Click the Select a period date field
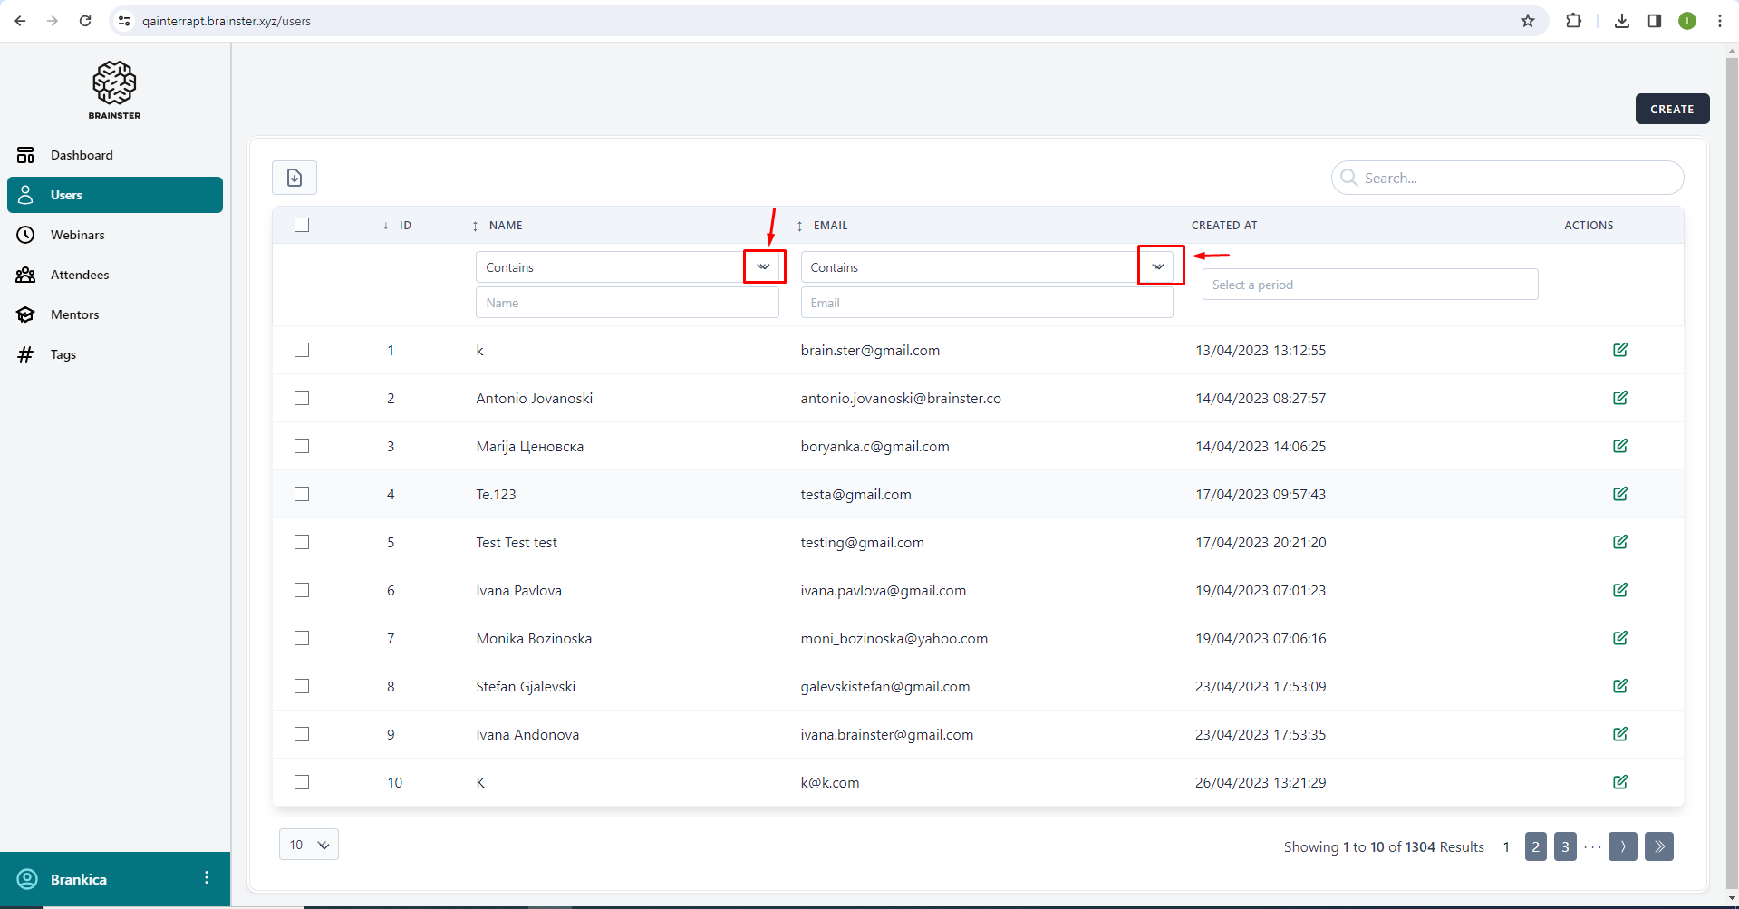Screen dimensions: 1739x909 tap(1369, 285)
